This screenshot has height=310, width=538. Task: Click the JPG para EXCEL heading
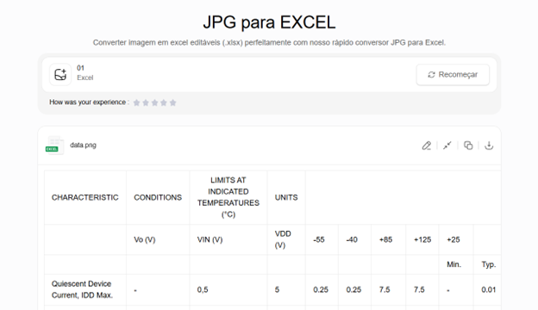(x=269, y=22)
